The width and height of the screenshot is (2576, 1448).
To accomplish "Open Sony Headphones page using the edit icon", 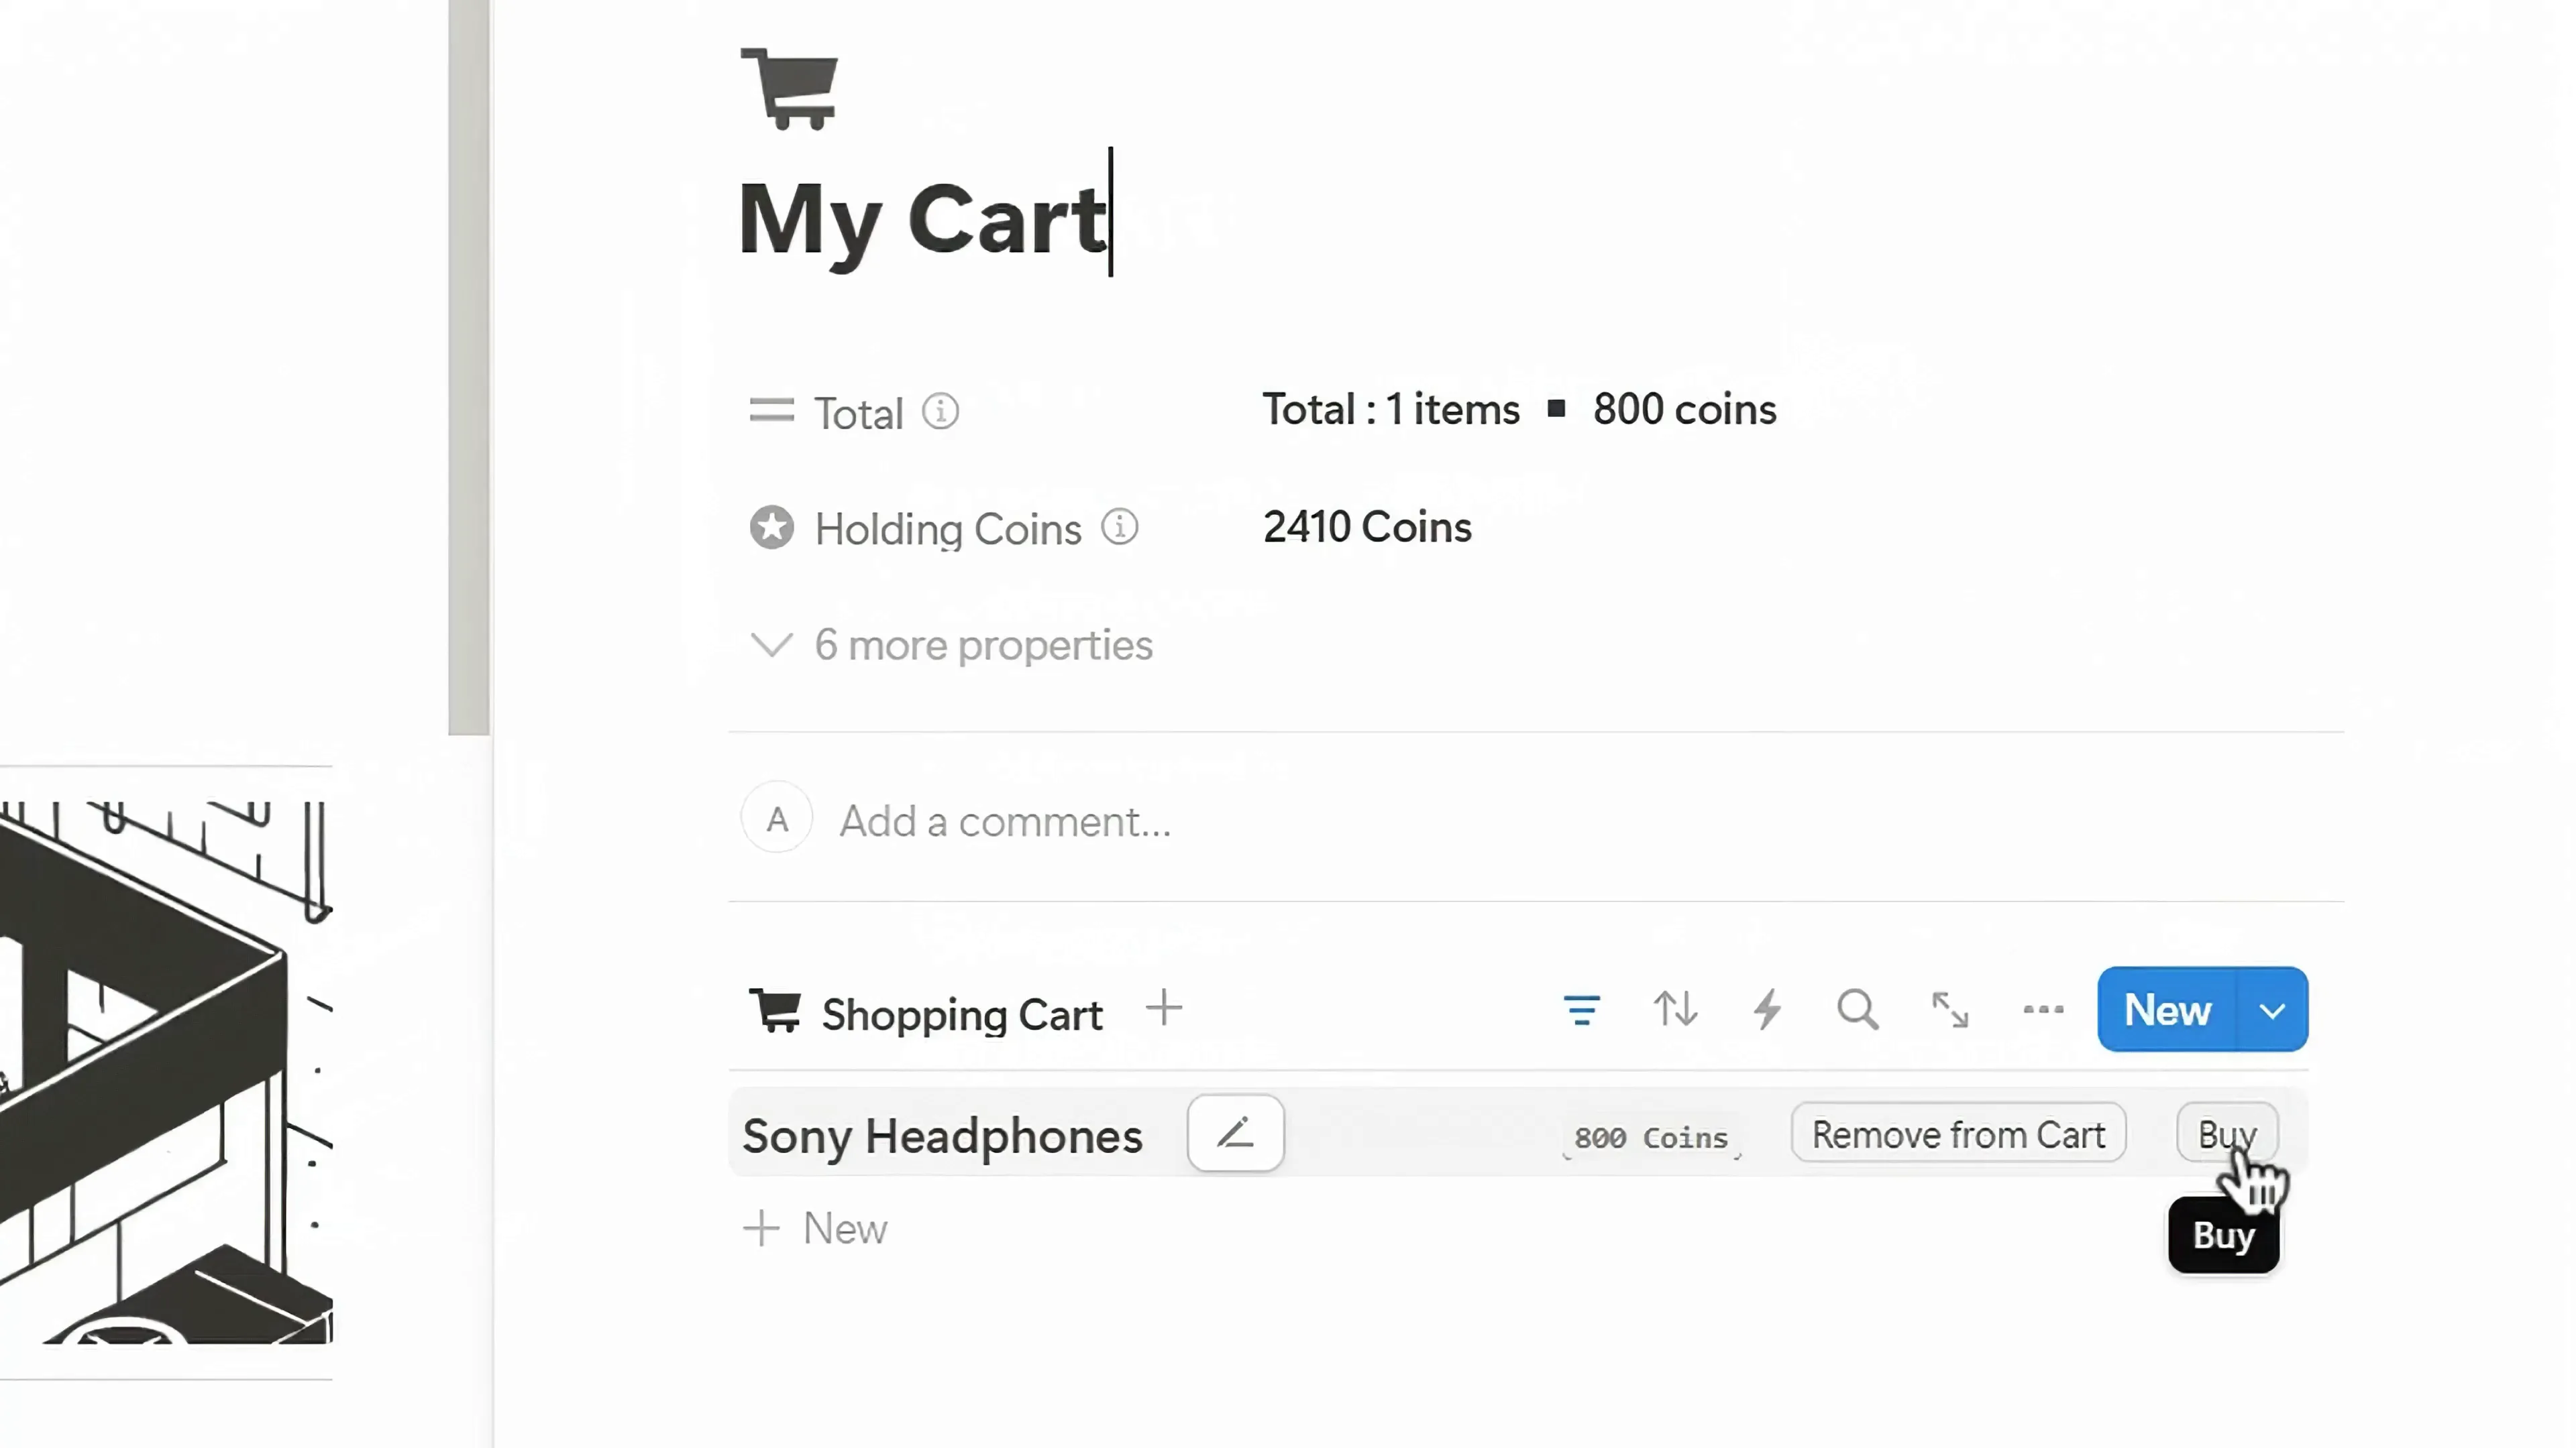I will coord(1235,1133).
